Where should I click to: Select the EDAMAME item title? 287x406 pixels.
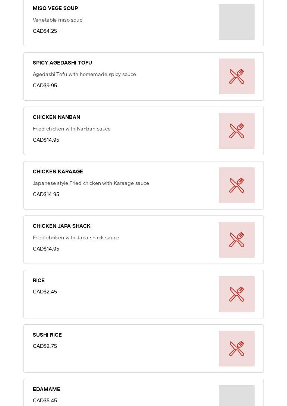tap(47, 389)
